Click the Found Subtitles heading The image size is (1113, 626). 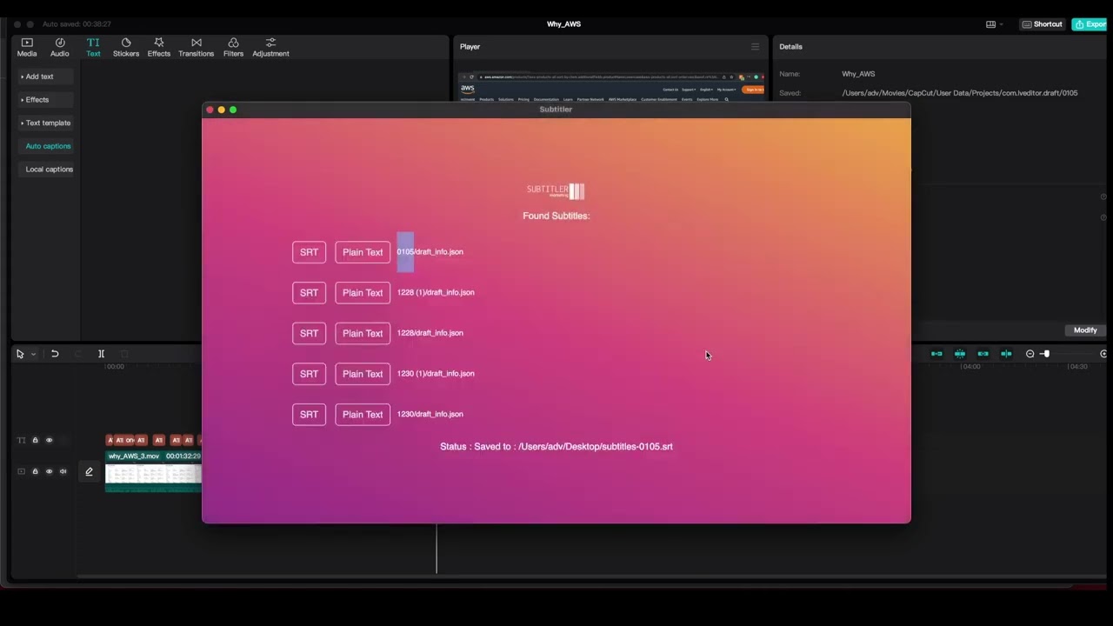(x=556, y=216)
